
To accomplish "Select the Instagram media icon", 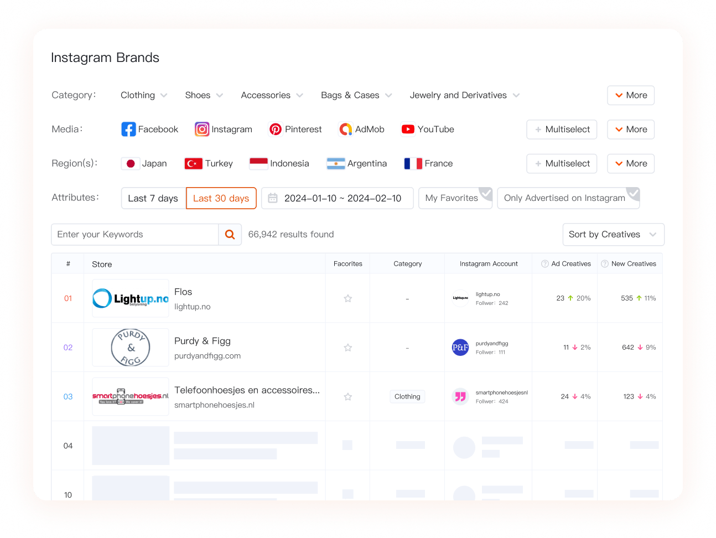I will 202,130.
